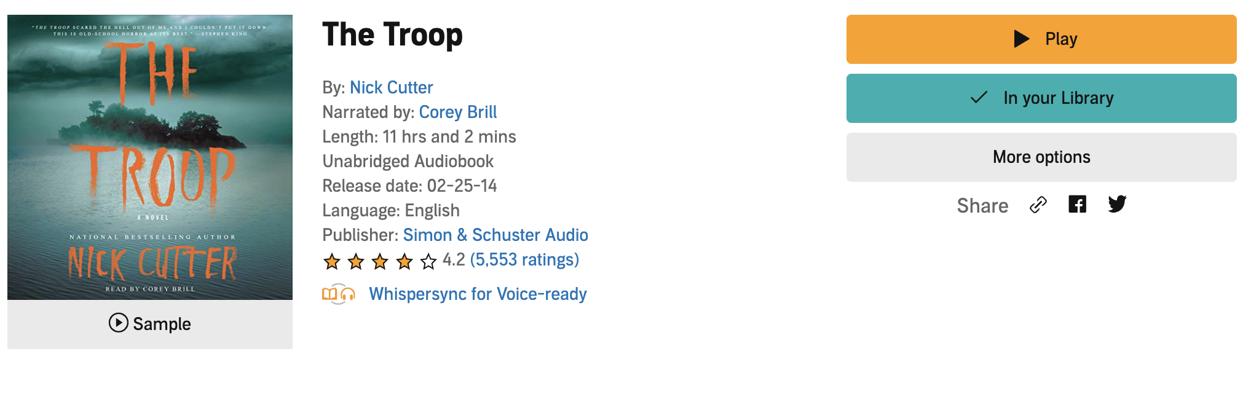Click the Sample play circle icon
This screenshot has height=397, width=1243.
119,323
